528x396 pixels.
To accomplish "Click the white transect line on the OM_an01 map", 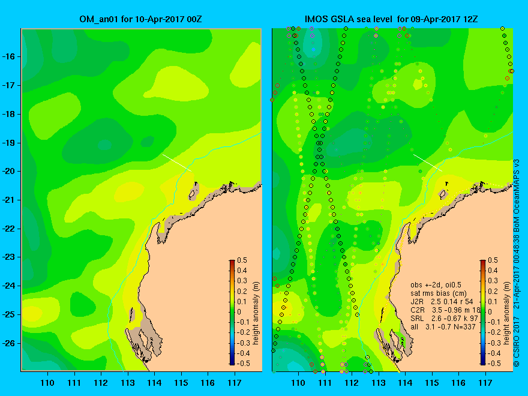I will (x=177, y=163).
